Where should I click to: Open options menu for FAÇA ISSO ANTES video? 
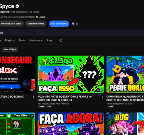(102, 97)
